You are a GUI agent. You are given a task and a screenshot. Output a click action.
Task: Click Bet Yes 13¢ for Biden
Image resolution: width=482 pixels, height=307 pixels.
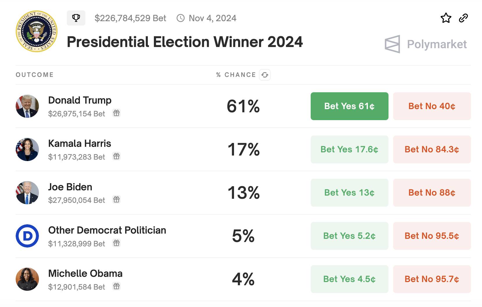pyautogui.click(x=349, y=193)
